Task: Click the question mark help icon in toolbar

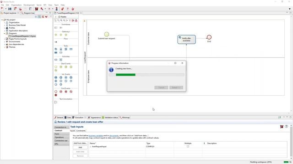Action: tap(68, 9)
